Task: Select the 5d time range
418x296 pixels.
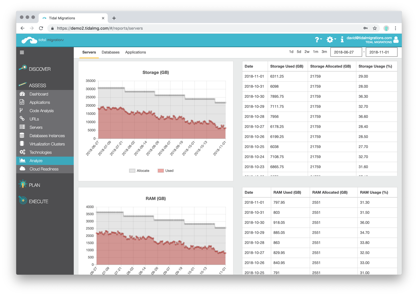Action: pyautogui.click(x=299, y=52)
